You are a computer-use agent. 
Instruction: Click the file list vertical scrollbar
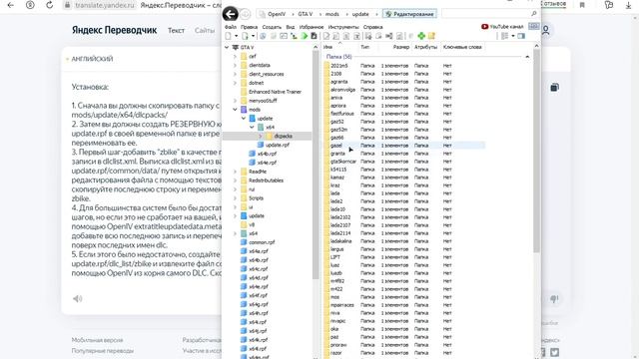click(x=536, y=151)
